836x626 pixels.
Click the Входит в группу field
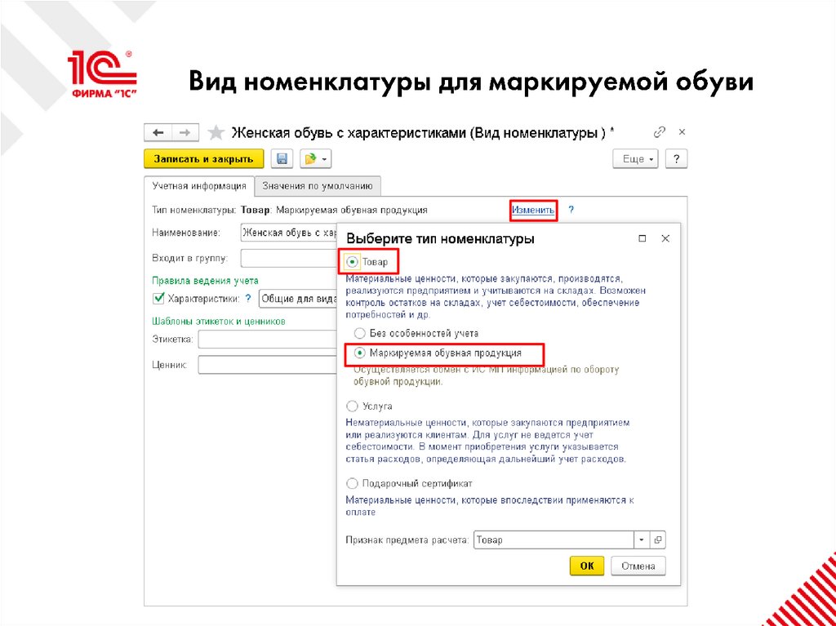pos(288,258)
